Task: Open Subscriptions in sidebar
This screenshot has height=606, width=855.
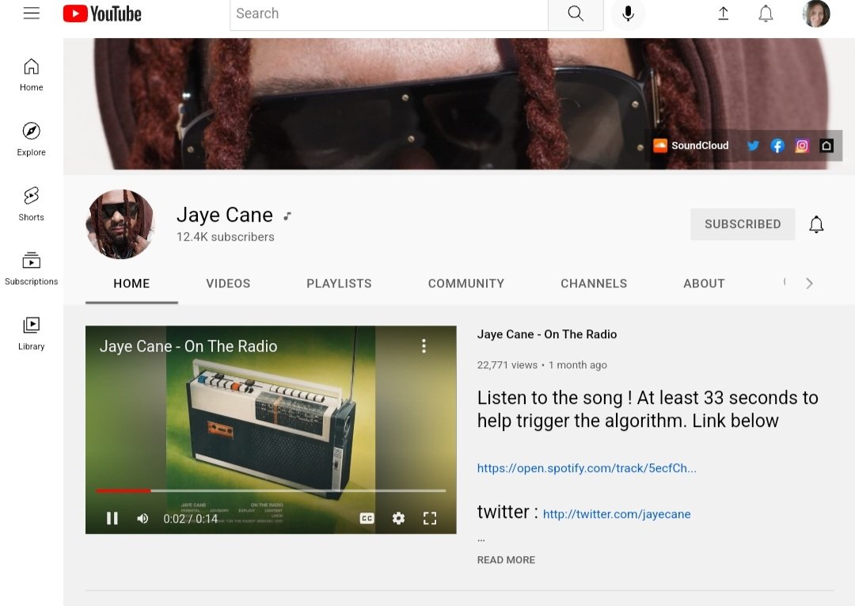Action: pyautogui.click(x=31, y=269)
